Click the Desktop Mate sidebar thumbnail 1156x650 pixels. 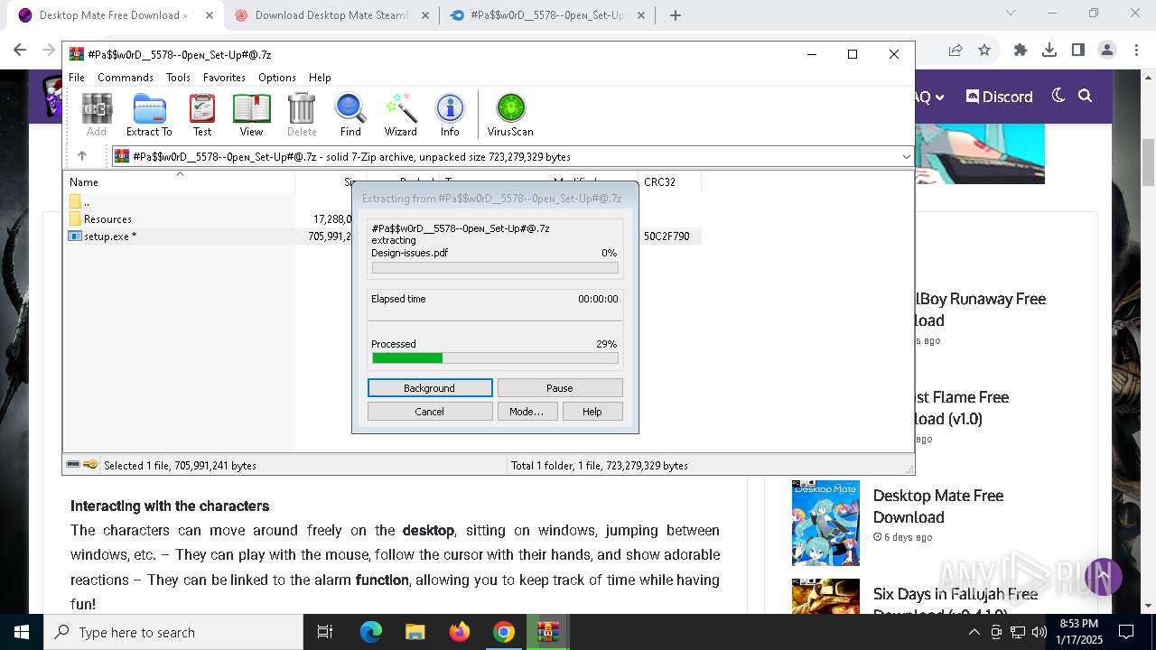tap(825, 523)
